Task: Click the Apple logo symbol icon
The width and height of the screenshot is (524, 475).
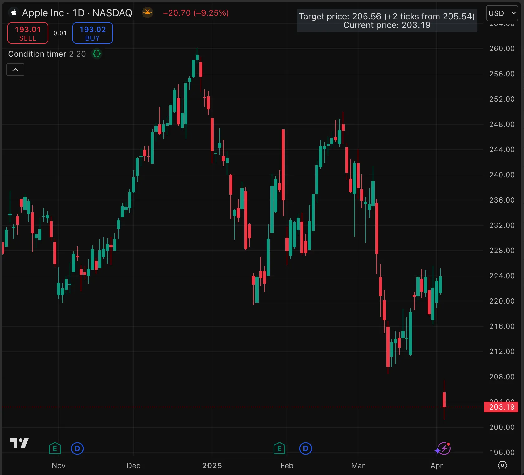Action: pos(13,13)
